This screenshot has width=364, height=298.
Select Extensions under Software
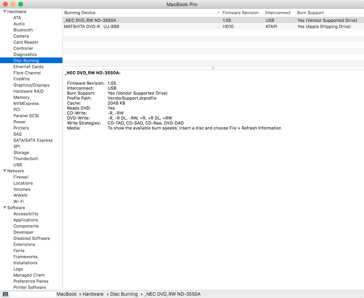point(24,244)
